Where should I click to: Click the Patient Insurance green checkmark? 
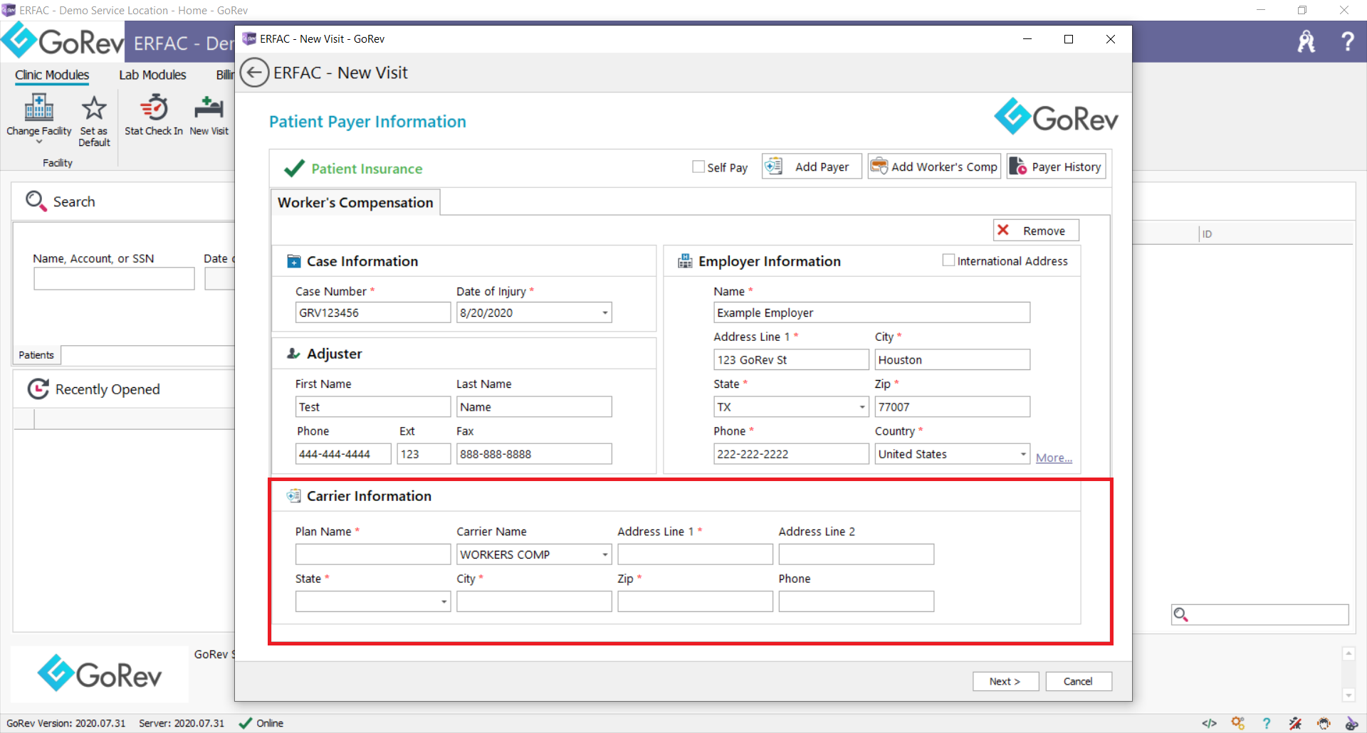[x=294, y=168]
